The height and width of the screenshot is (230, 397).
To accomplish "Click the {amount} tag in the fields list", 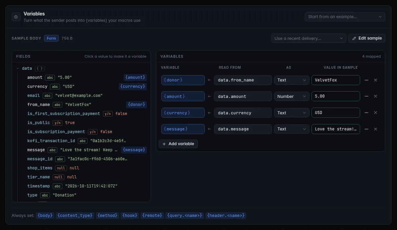I will (x=135, y=77).
